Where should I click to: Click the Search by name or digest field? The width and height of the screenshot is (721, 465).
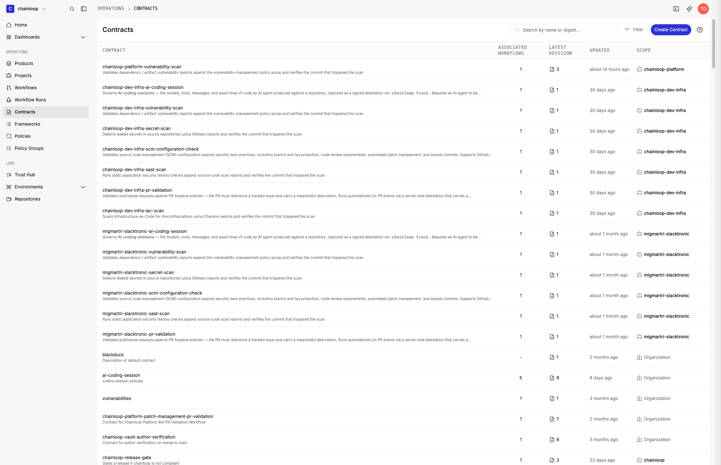pyautogui.click(x=564, y=30)
